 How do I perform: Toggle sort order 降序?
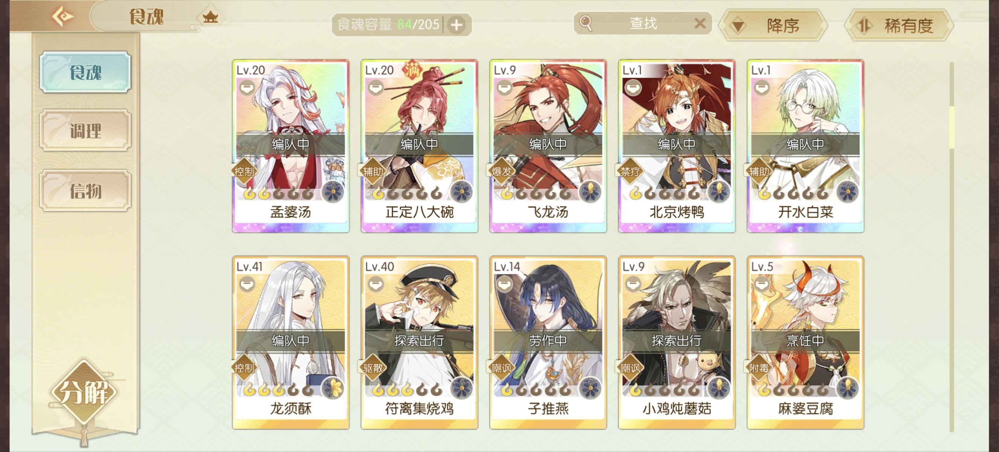coord(773,26)
